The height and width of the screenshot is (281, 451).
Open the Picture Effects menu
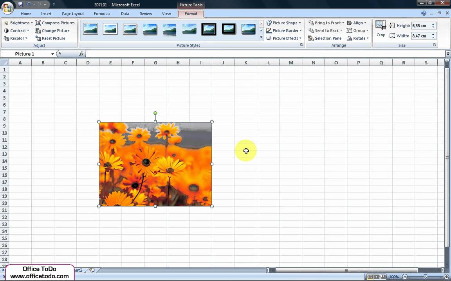(283, 38)
